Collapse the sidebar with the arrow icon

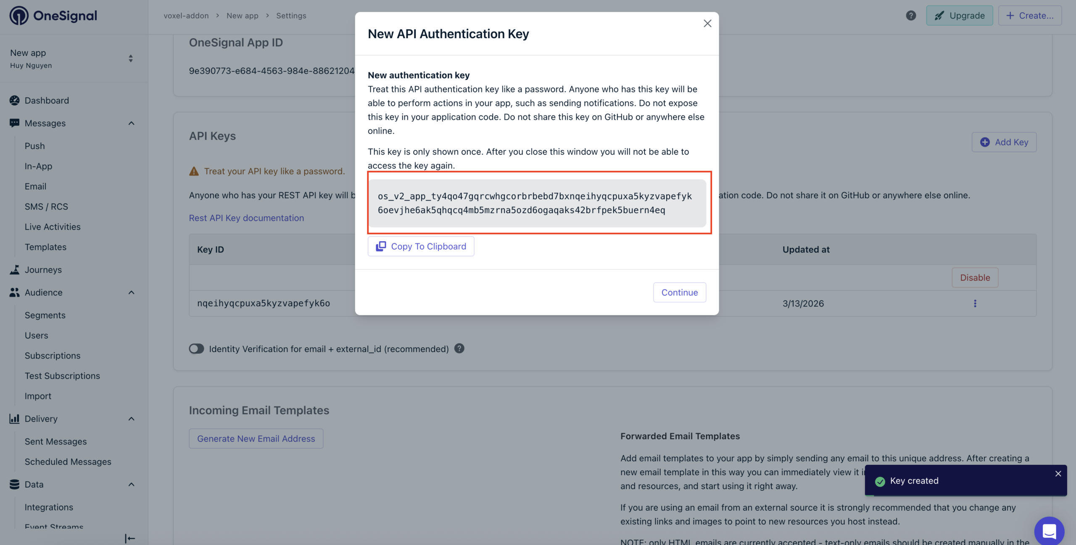(130, 538)
